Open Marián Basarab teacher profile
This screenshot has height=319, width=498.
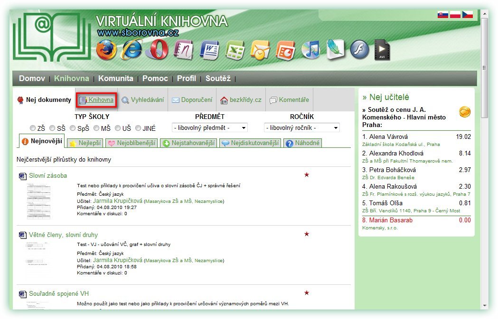(391, 220)
